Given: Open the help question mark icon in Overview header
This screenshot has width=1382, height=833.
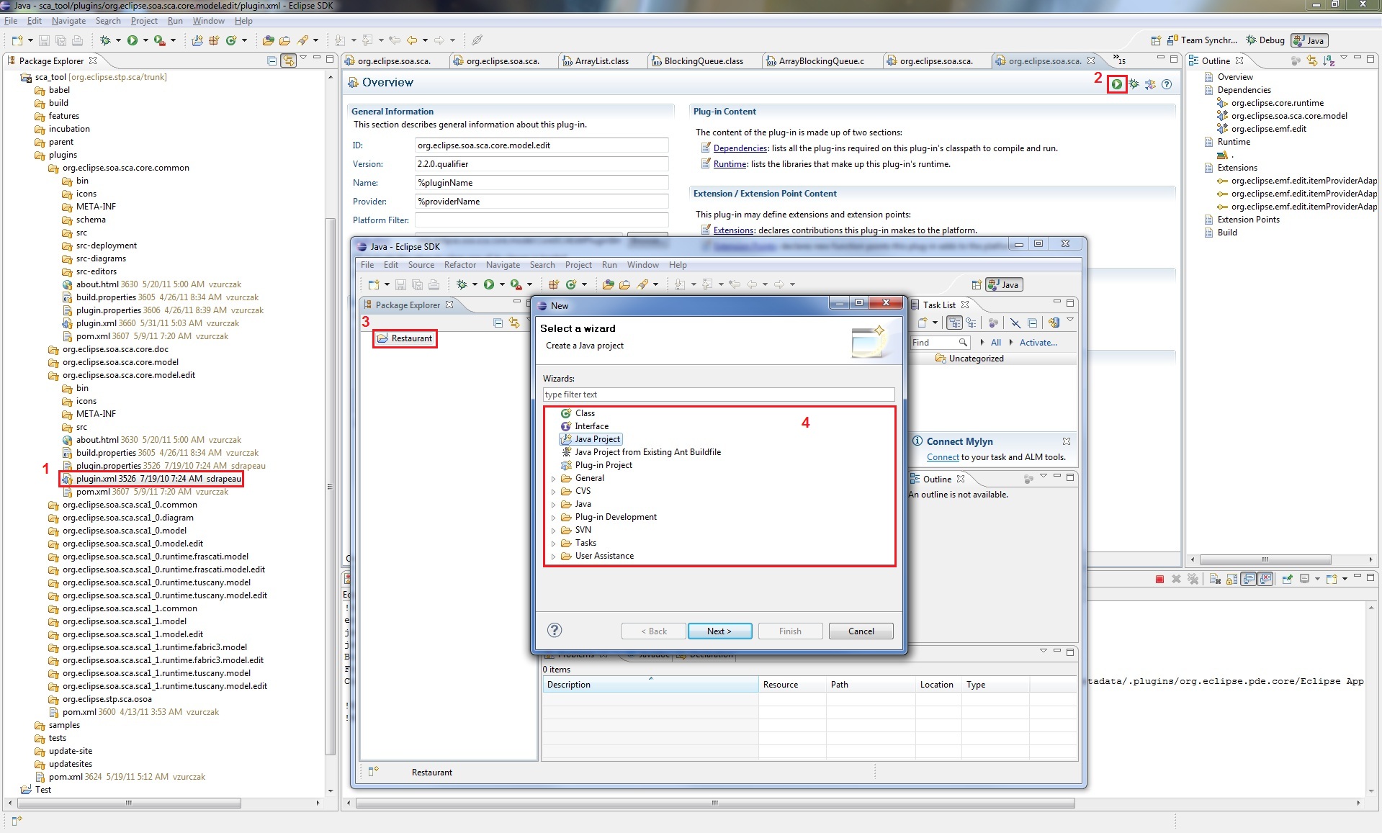Looking at the screenshot, I should click(x=1167, y=84).
